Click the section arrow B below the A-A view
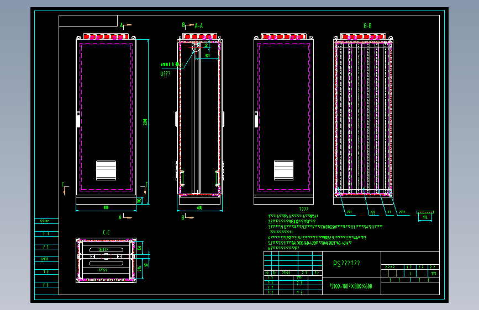Image resolution: width=479 pixels, height=310 pixels. tap(187, 217)
